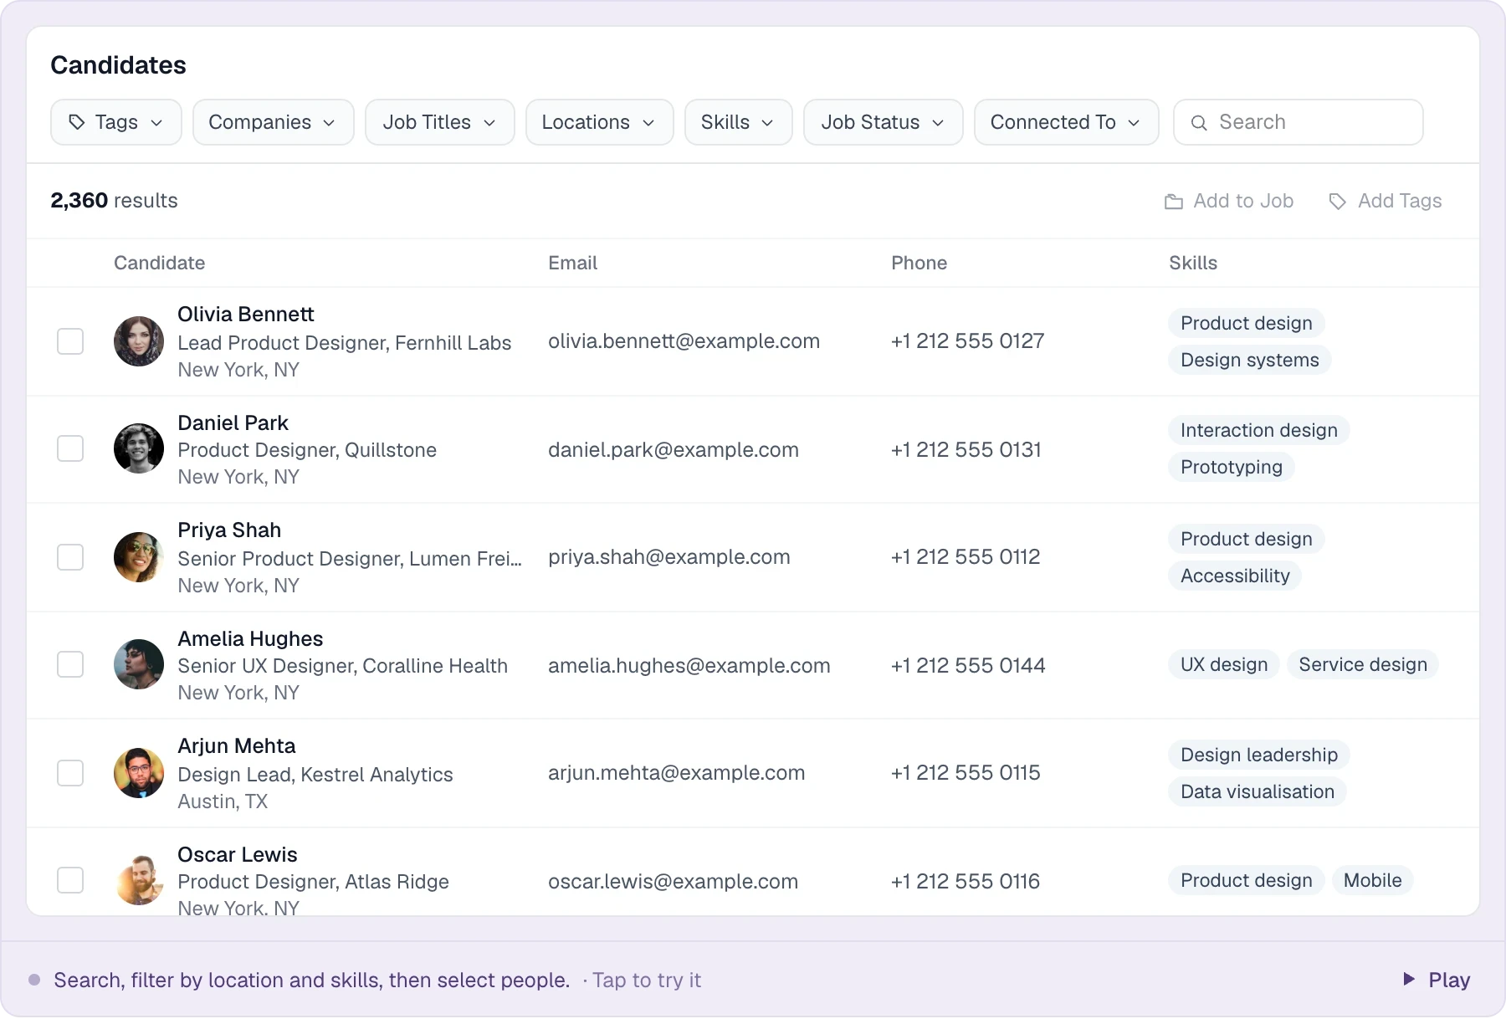This screenshot has width=1506, height=1019.
Task: Click the Phone column header
Action: (x=919, y=263)
